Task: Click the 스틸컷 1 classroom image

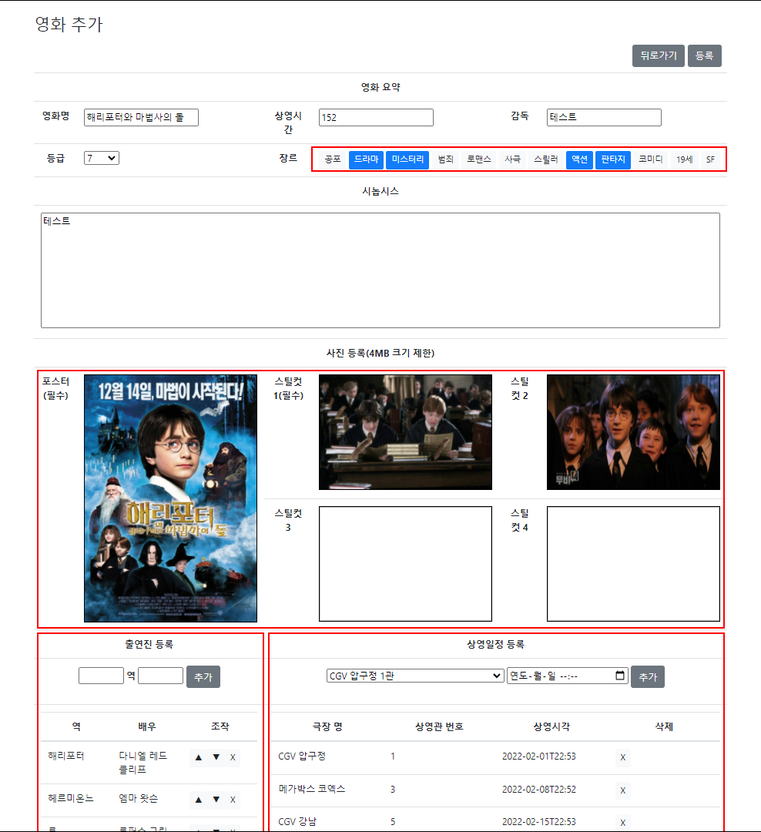Action: 405,432
